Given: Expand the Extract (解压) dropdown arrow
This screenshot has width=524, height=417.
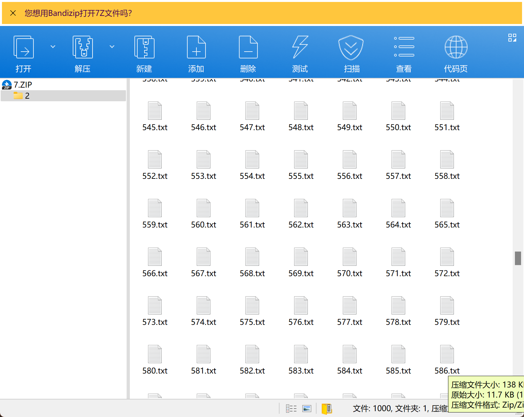Looking at the screenshot, I should (112, 47).
